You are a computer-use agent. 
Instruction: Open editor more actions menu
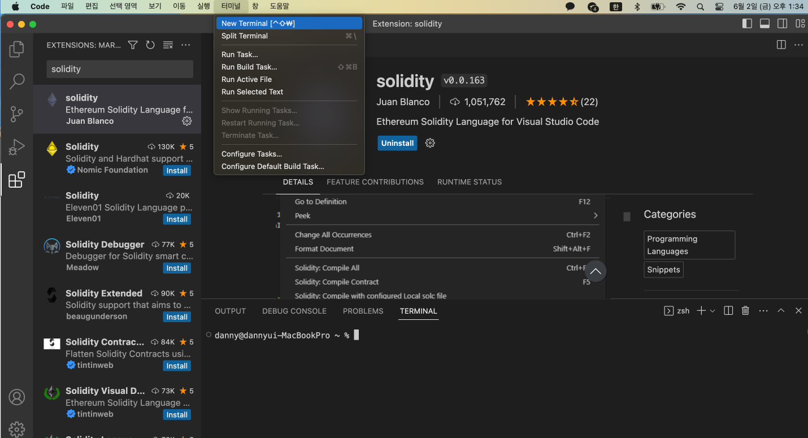coord(798,45)
